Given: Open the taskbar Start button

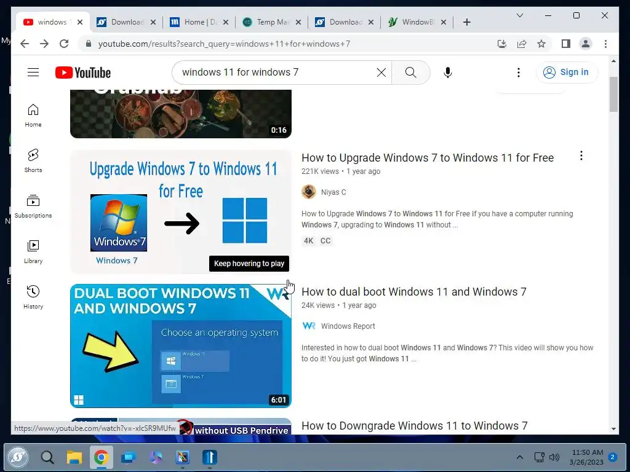Looking at the screenshot, I should click(18, 457).
